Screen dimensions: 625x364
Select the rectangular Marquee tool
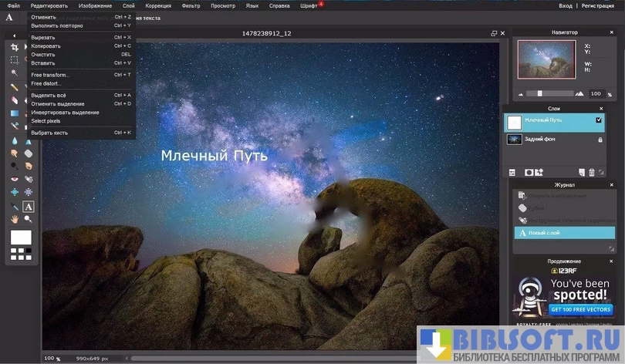pos(14,59)
